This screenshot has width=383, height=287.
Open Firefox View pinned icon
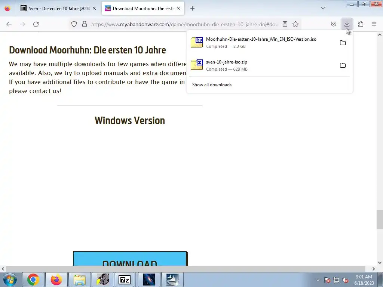pyautogui.click(x=7, y=8)
